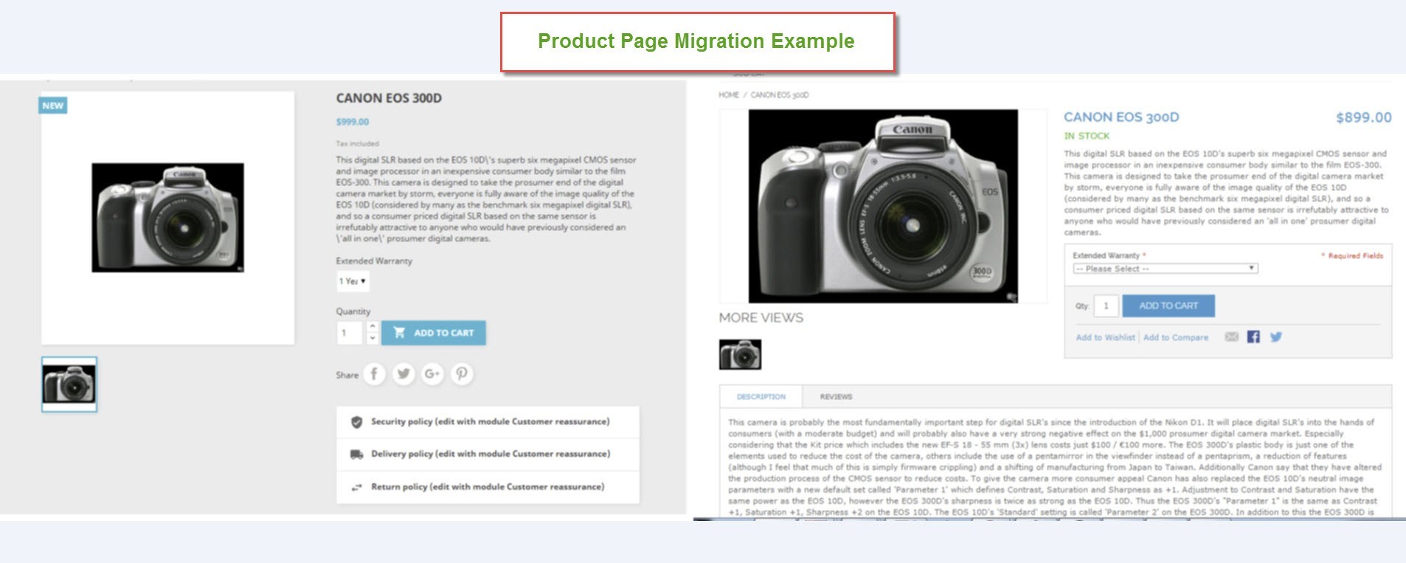Screen dimensions: 1406x563
Task: Click the Twitter bird icon on the right page
Action: tap(1275, 336)
